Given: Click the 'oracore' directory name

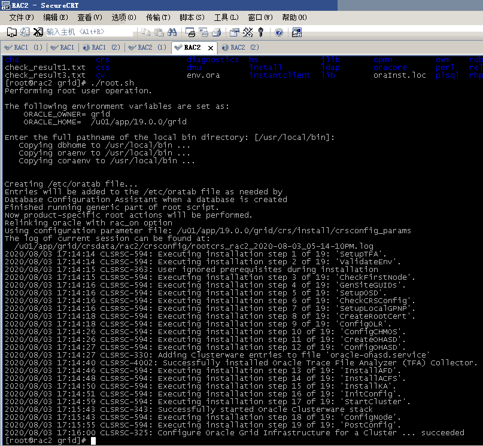Looking at the screenshot, I should pyautogui.click(x=390, y=68).
